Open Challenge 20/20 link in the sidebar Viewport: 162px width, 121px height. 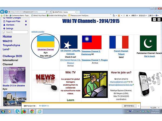click(12, 56)
